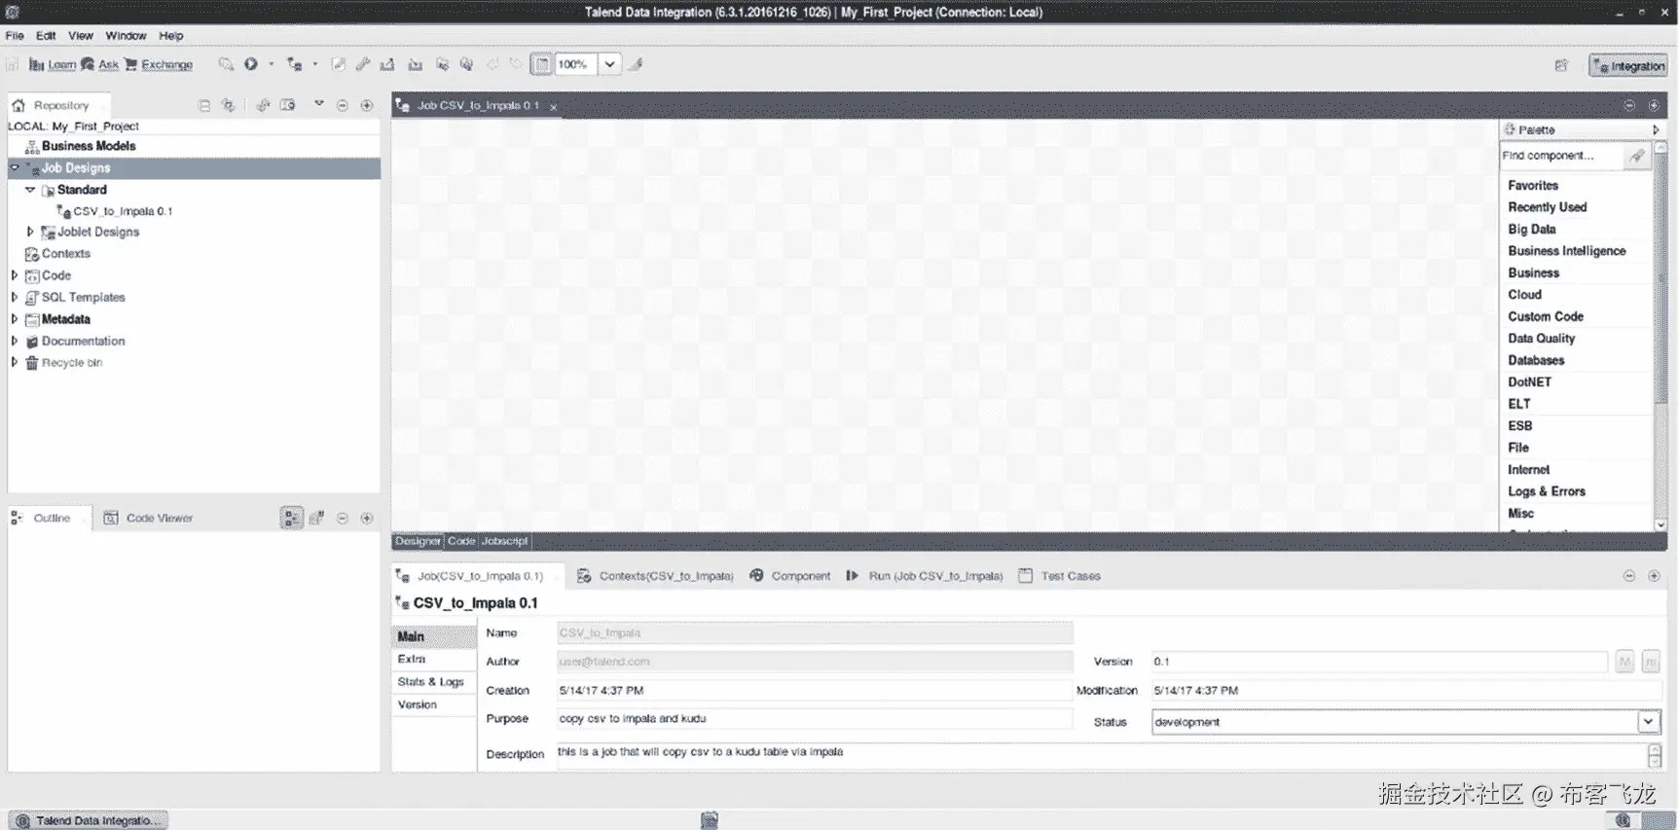Click the collapse all icon in Repository panel

point(204,105)
